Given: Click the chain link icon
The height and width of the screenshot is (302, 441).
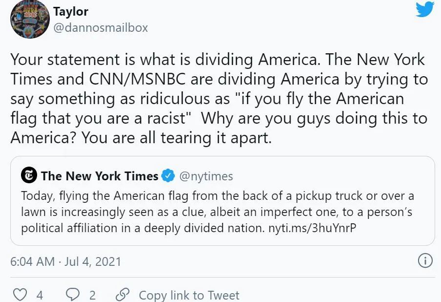Looking at the screenshot, I should click(x=123, y=295).
